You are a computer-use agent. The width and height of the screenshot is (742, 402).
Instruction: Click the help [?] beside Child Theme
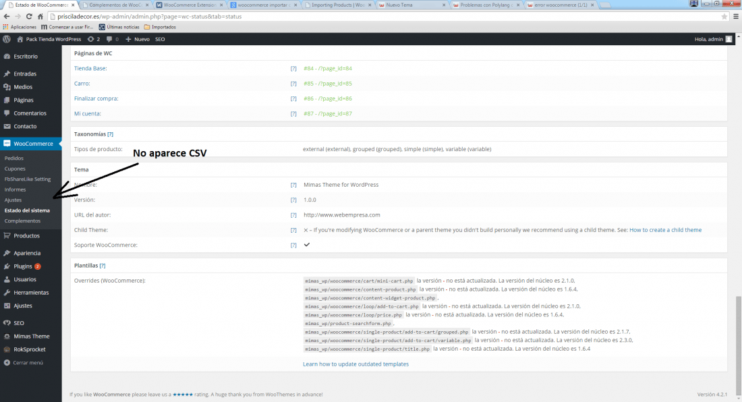pyautogui.click(x=293, y=230)
